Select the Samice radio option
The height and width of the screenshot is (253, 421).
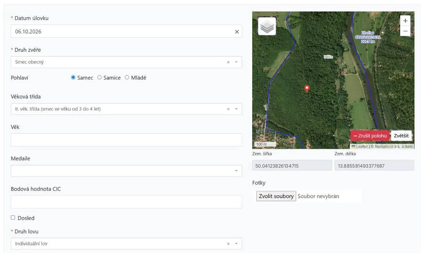[x=100, y=77]
